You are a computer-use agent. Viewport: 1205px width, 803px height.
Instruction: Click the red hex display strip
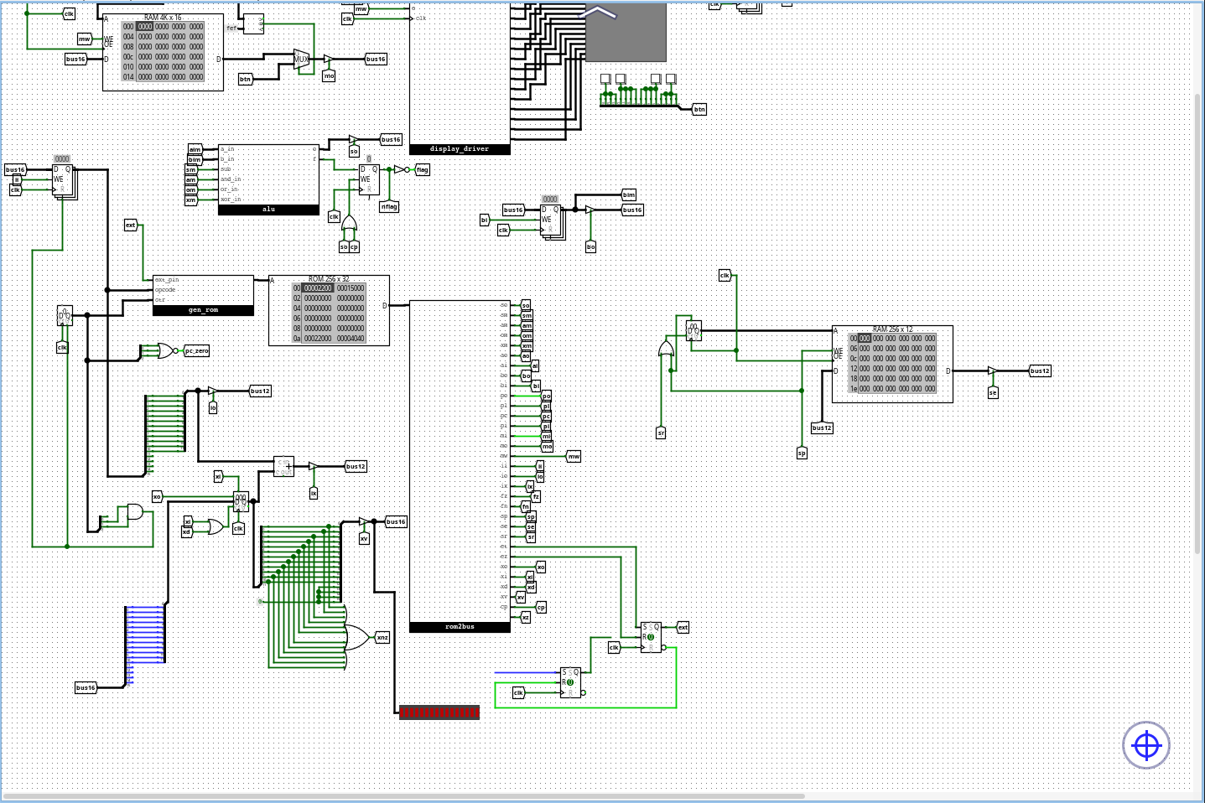(x=439, y=712)
